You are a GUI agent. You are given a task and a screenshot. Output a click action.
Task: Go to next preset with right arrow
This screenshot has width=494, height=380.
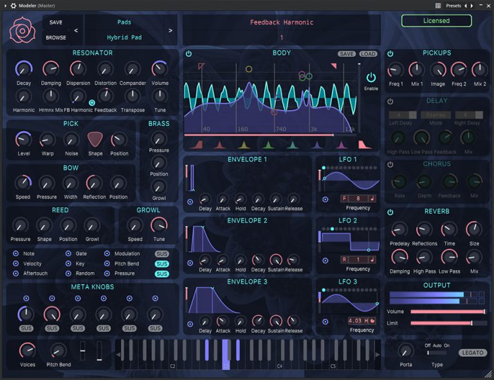(x=170, y=30)
